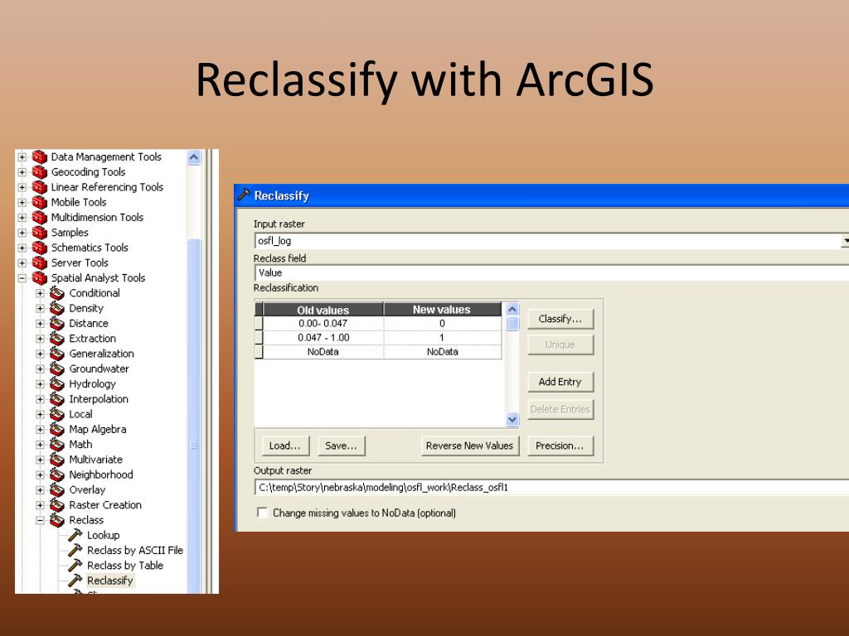Image resolution: width=849 pixels, height=636 pixels.
Task: Click the Hydrology toolset icon
Action: [57, 384]
